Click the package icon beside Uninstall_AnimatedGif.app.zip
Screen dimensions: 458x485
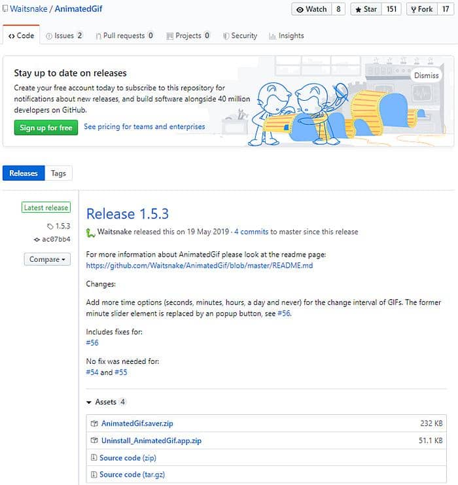tap(94, 440)
